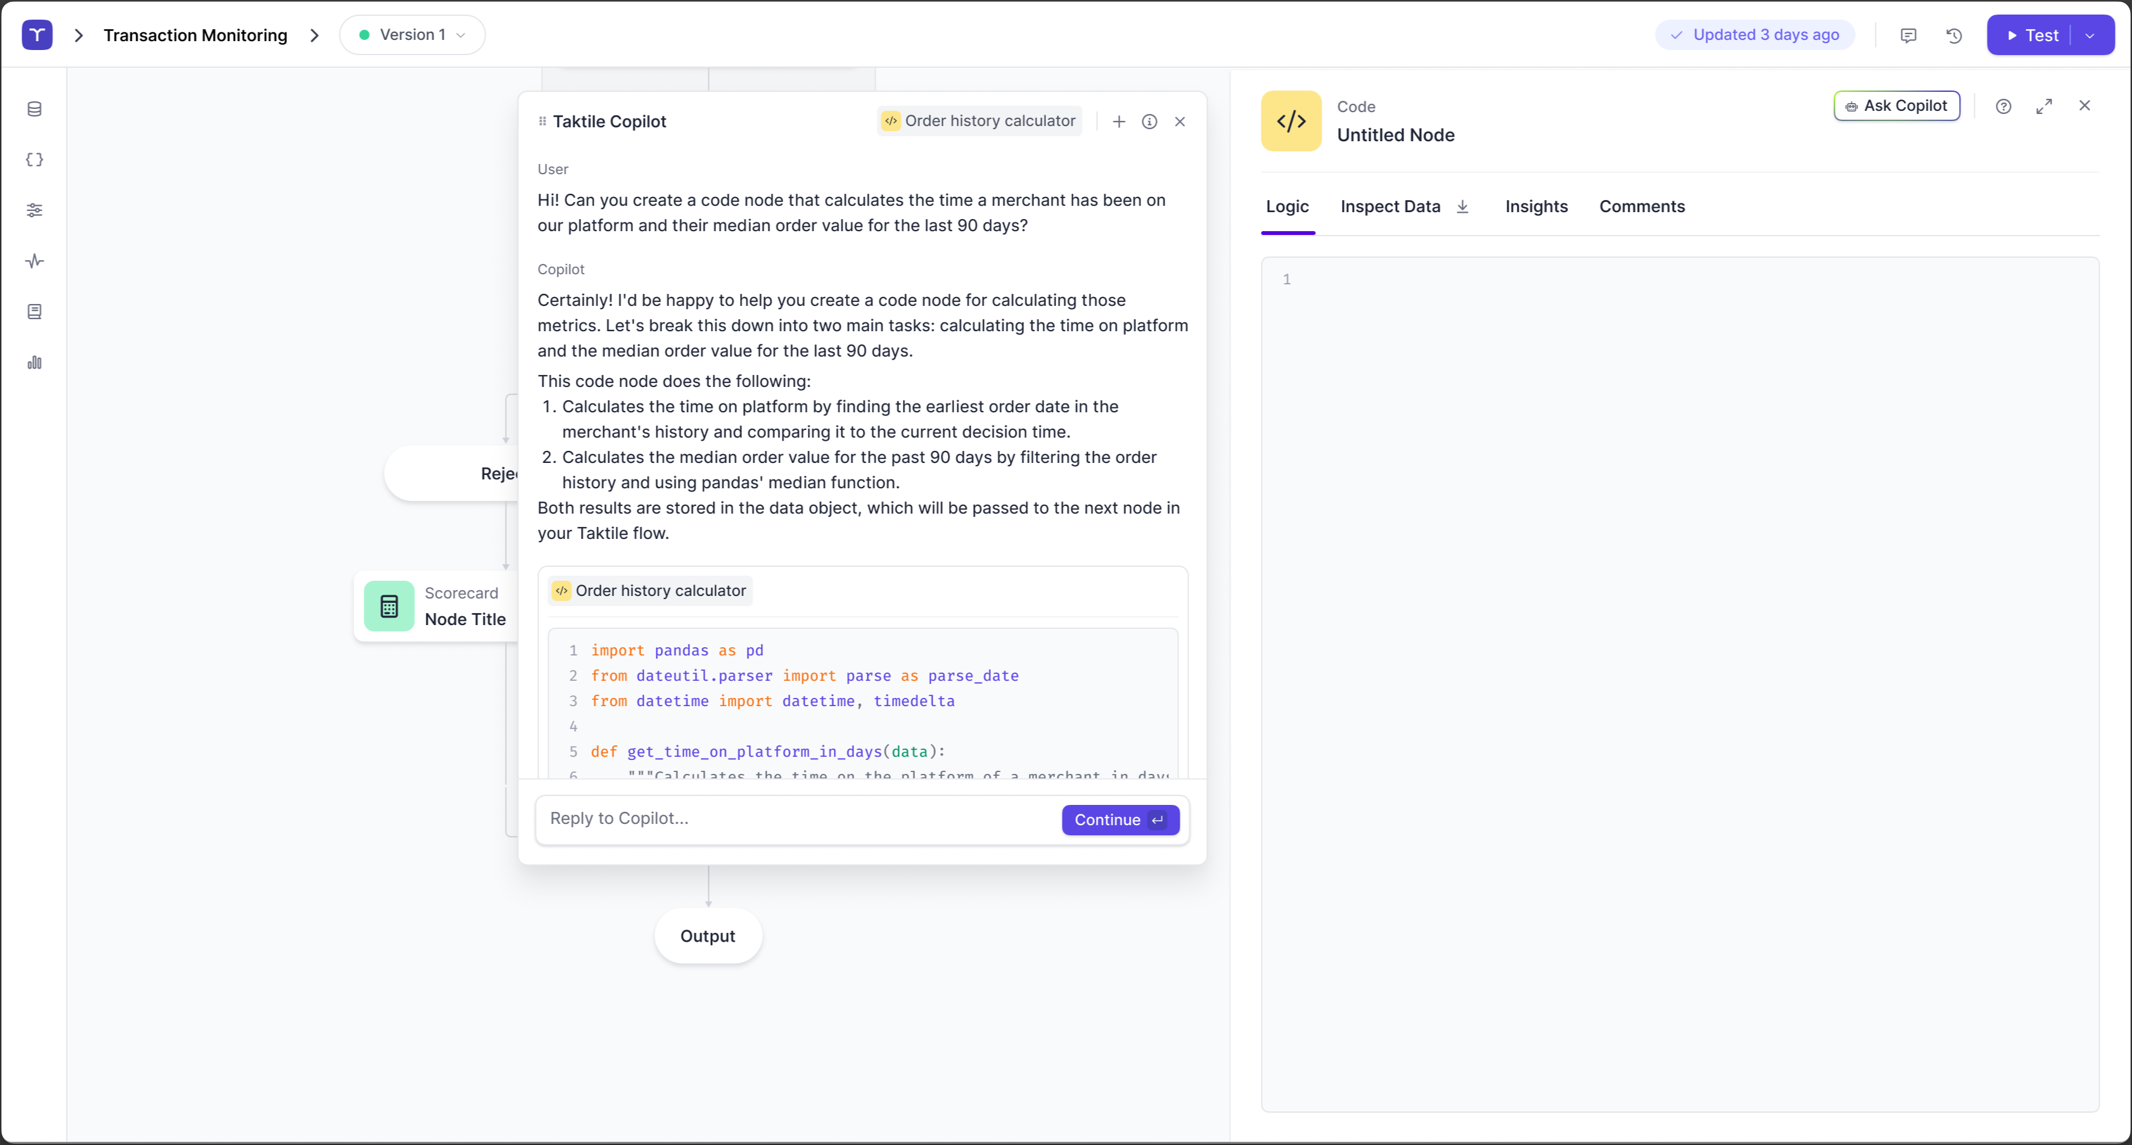Click the 'def get_time_on_platform_in_days' line

click(x=768, y=751)
